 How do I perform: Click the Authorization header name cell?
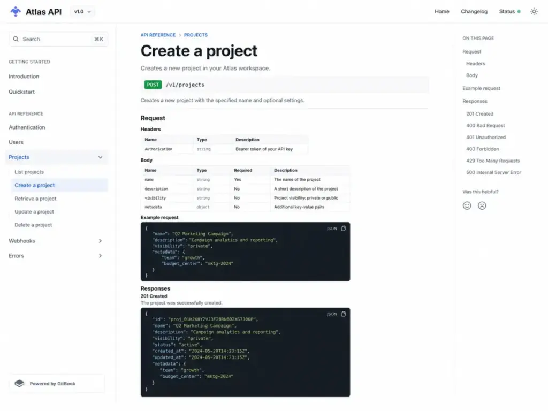158,149
